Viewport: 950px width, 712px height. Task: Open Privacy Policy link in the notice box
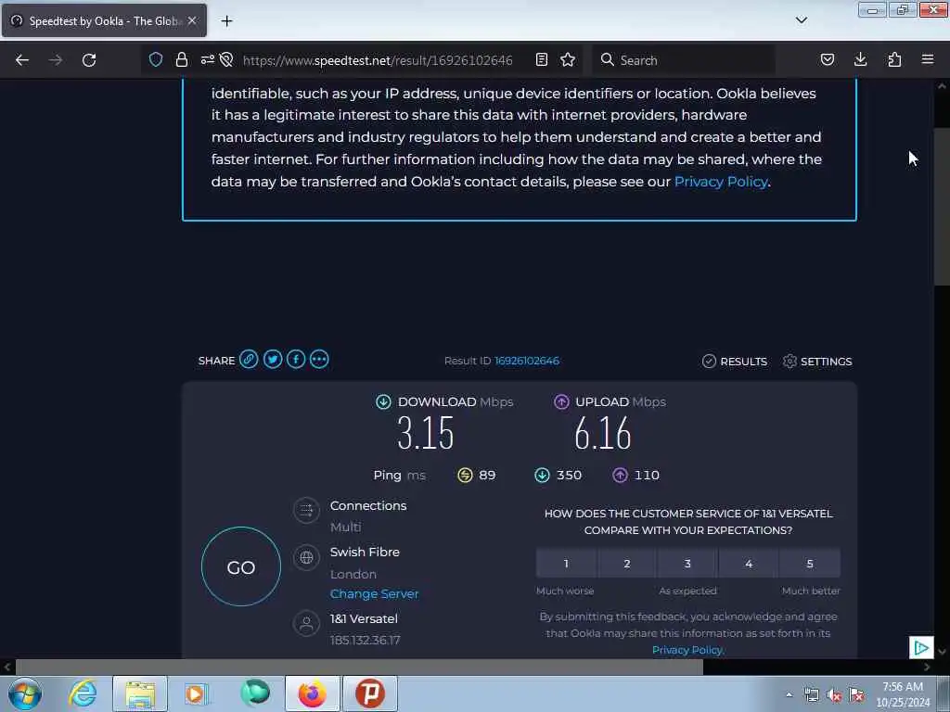pyautogui.click(x=721, y=182)
